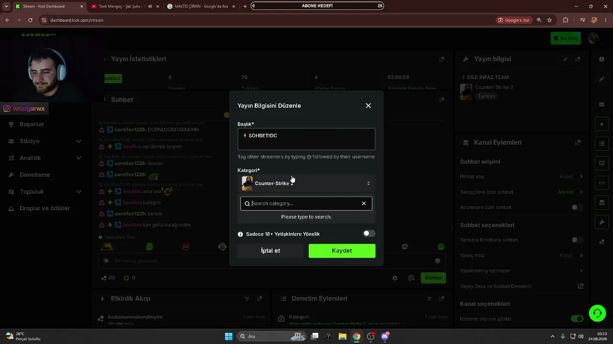Open Hesap yaşı setting row
613x344 pixels.
click(522, 176)
